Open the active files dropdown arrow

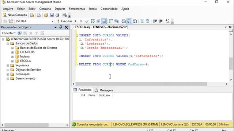click(226, 27)
